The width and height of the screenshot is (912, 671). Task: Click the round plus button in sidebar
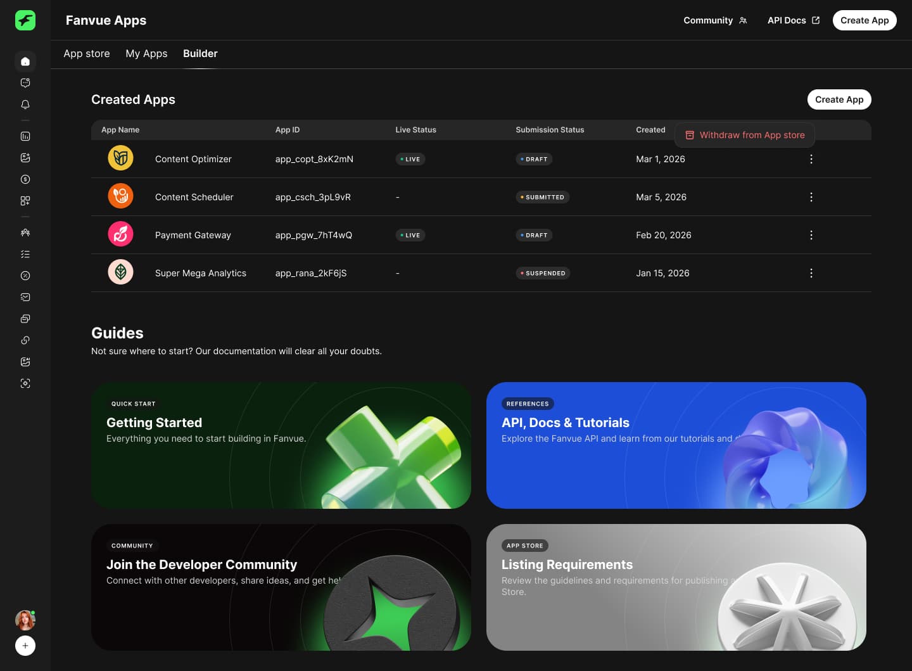[25, 646]
